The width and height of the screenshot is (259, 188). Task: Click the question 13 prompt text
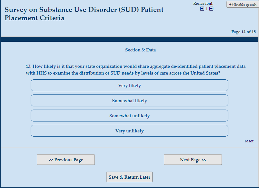coord(135,70)
